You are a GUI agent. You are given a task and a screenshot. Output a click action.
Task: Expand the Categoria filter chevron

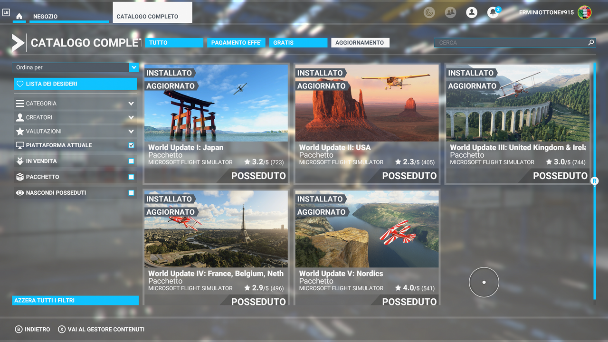click(x=131, y=103)
